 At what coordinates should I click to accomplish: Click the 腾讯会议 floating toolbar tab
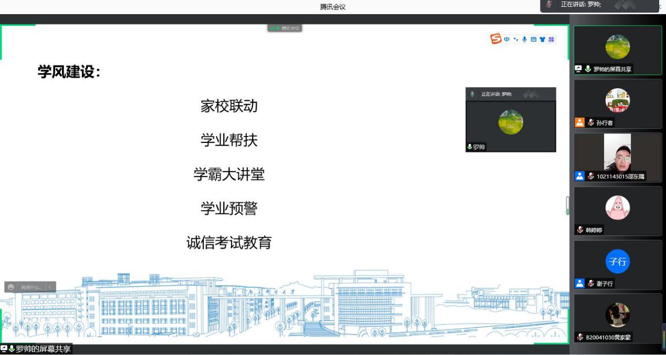285,28
